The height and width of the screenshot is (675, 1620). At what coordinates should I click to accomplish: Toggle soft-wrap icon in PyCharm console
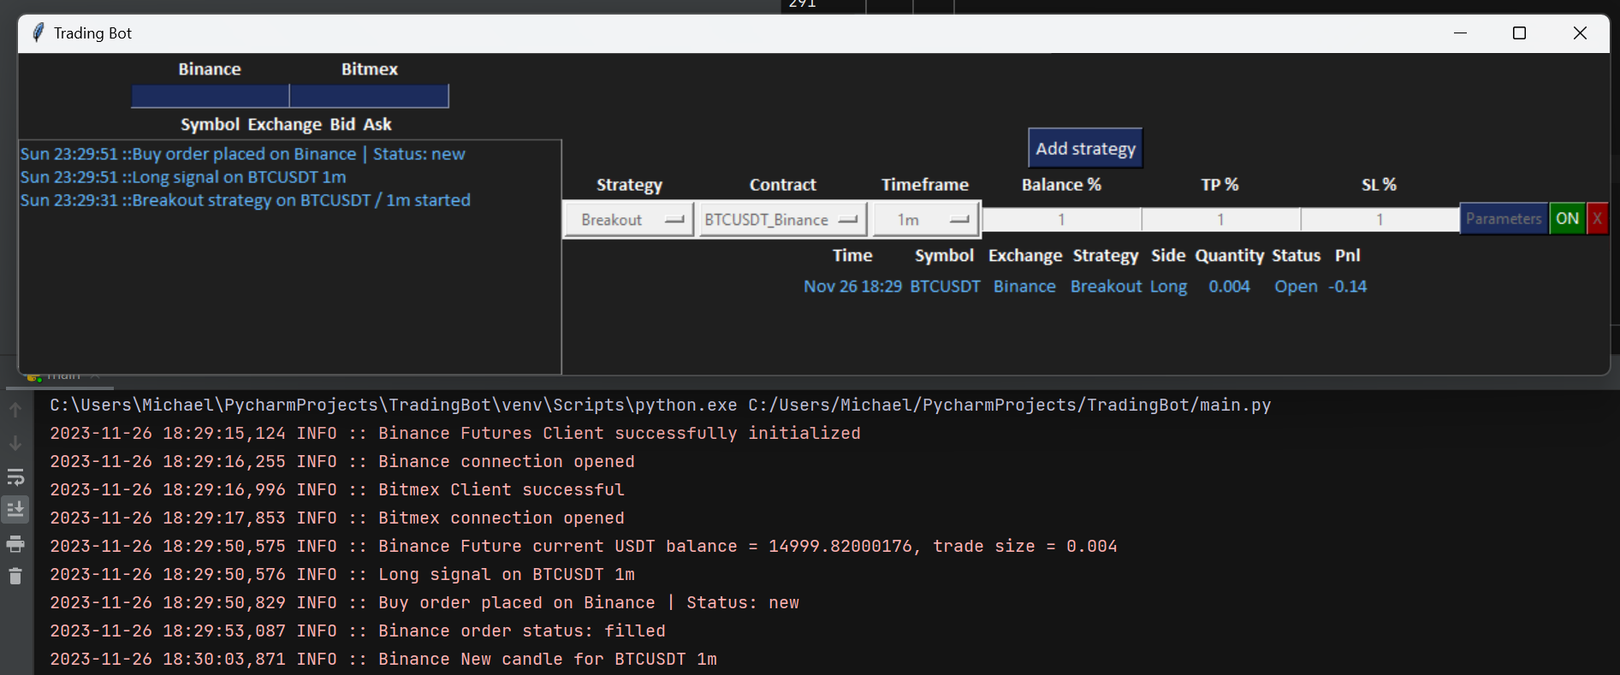tap(15, 477)
